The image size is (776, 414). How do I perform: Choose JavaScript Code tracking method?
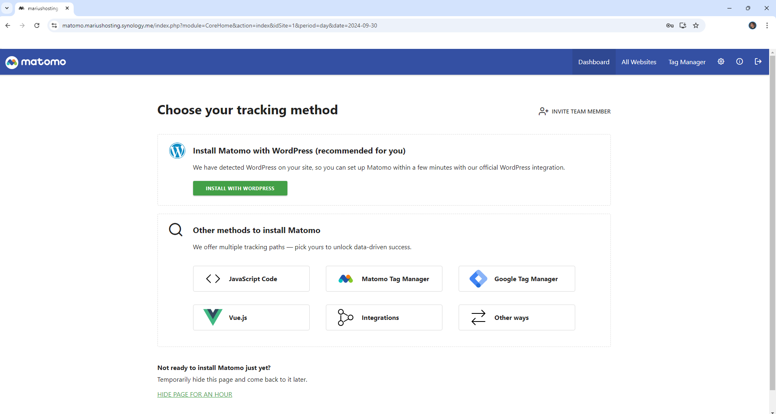pos(251,279)
